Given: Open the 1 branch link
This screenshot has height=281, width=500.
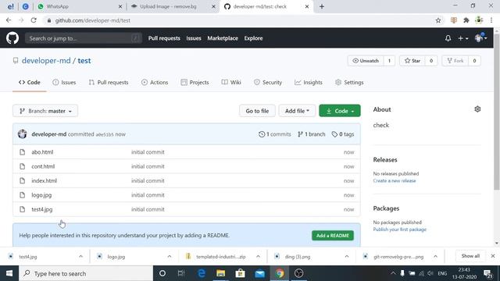Looking at the screenshot, I should [x=312, y=134].
